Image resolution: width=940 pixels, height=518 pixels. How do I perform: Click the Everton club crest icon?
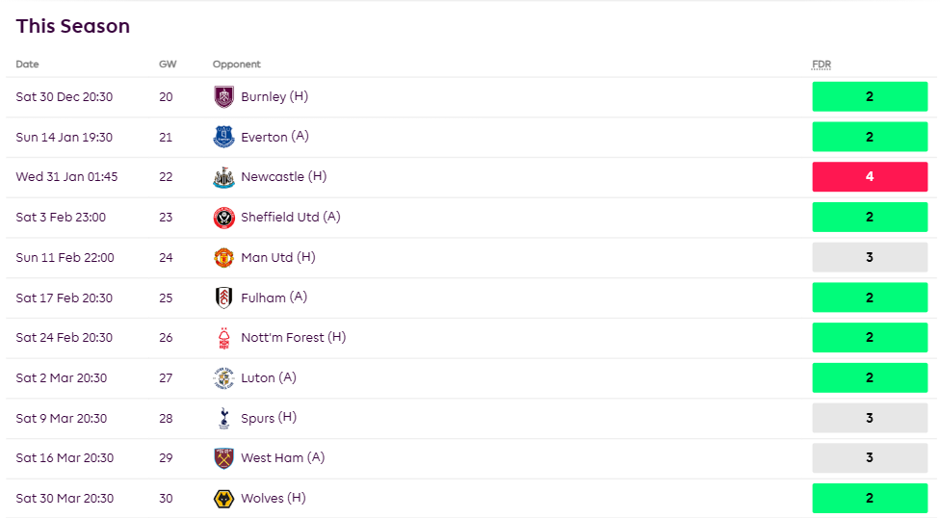point(223,137)
